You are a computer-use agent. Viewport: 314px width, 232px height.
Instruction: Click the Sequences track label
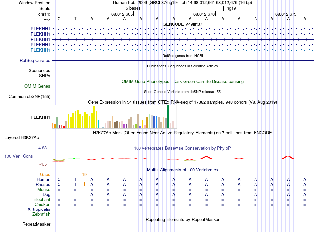coord(39,70)
